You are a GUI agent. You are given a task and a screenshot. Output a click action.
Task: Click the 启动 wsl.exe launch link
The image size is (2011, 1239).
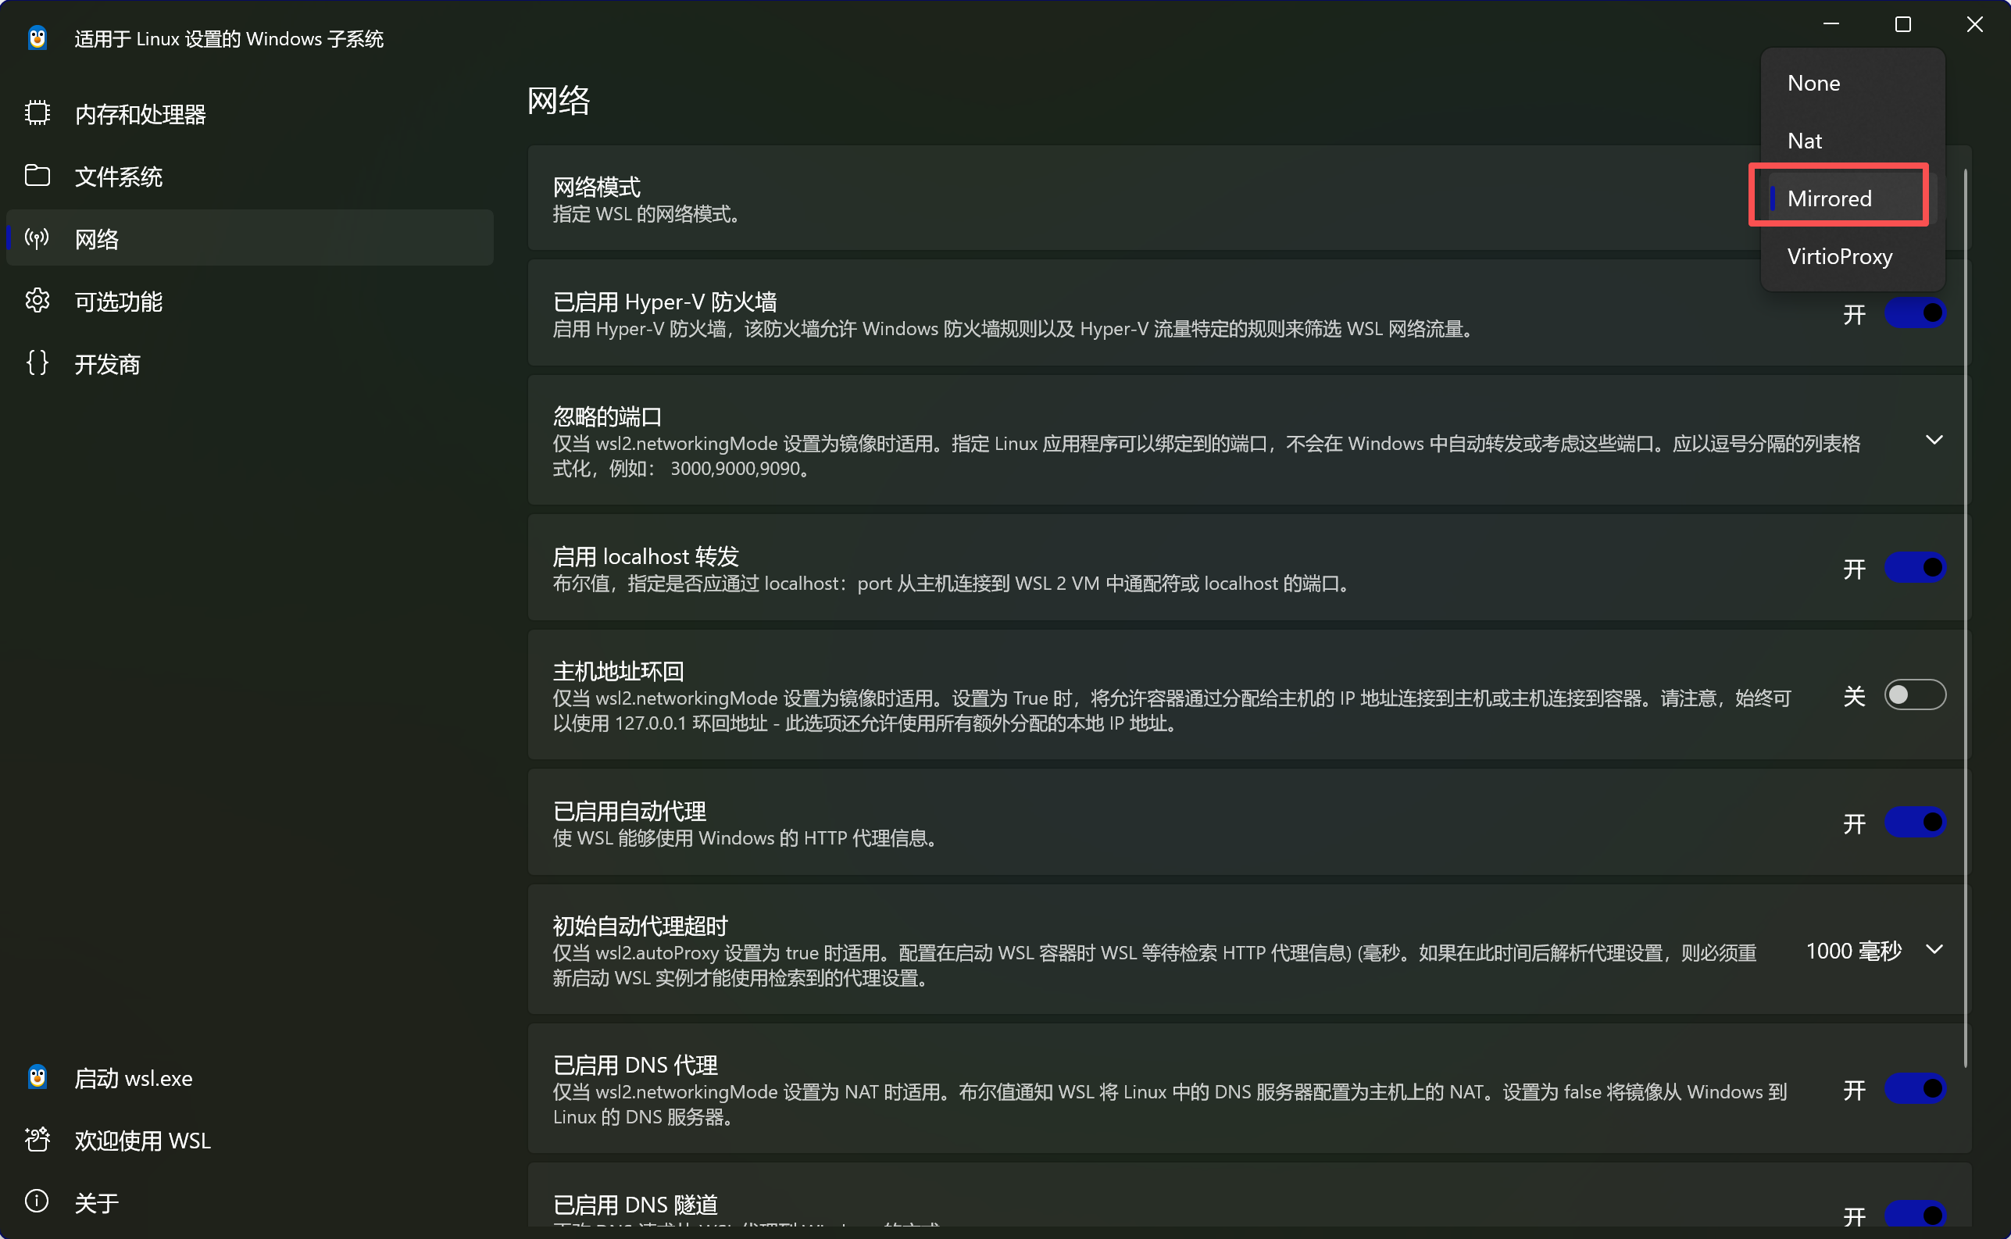click(134, 1077)
